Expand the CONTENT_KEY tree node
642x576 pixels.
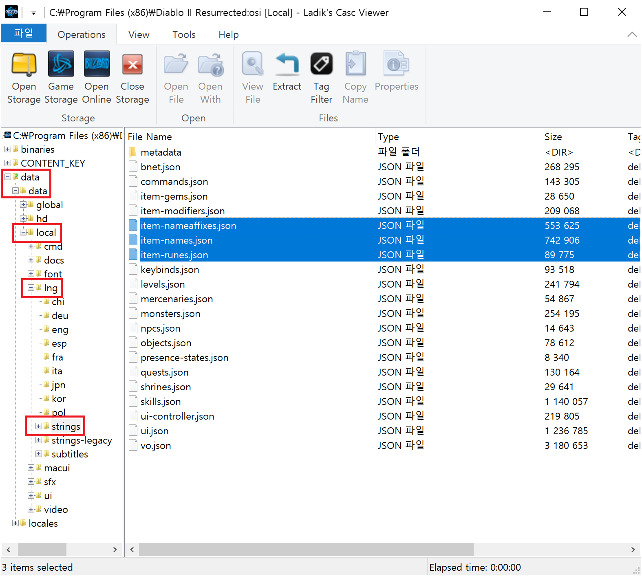[8, 163]
